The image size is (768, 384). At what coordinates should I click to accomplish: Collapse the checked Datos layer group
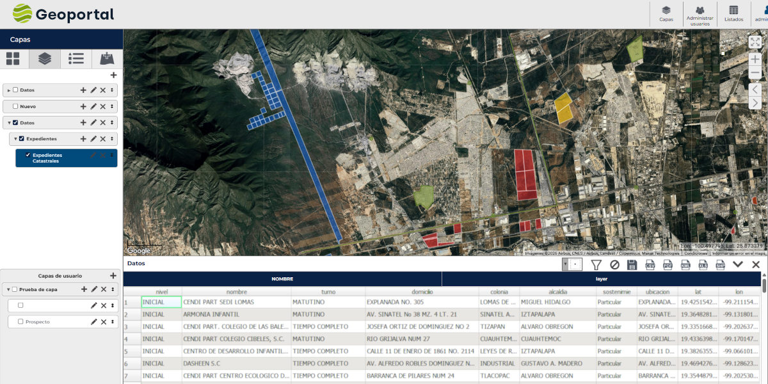(x=8, y=122)
